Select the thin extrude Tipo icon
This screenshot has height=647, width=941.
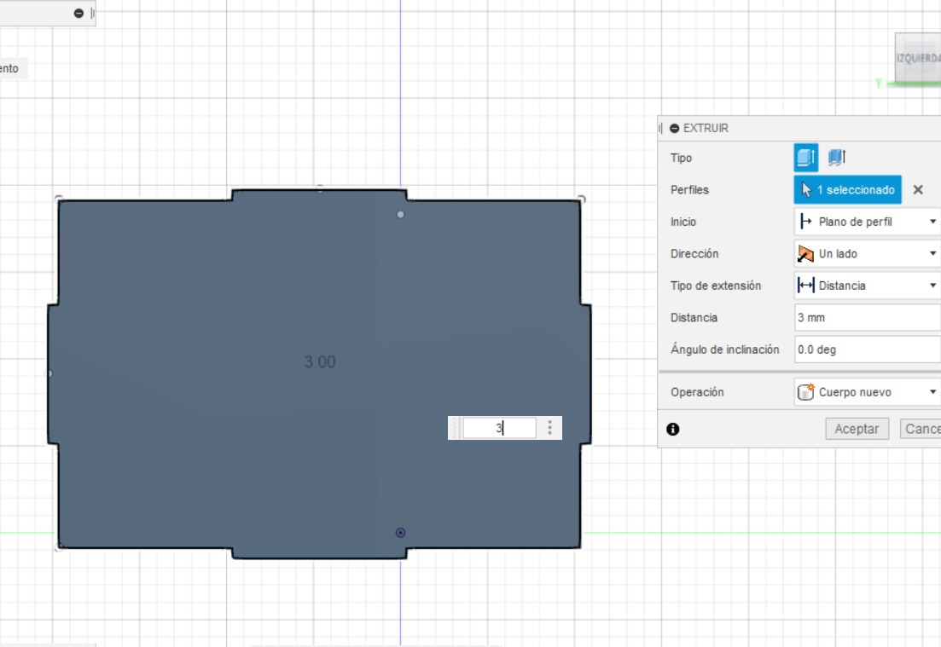pyautogui.click(x=837, y=158)
